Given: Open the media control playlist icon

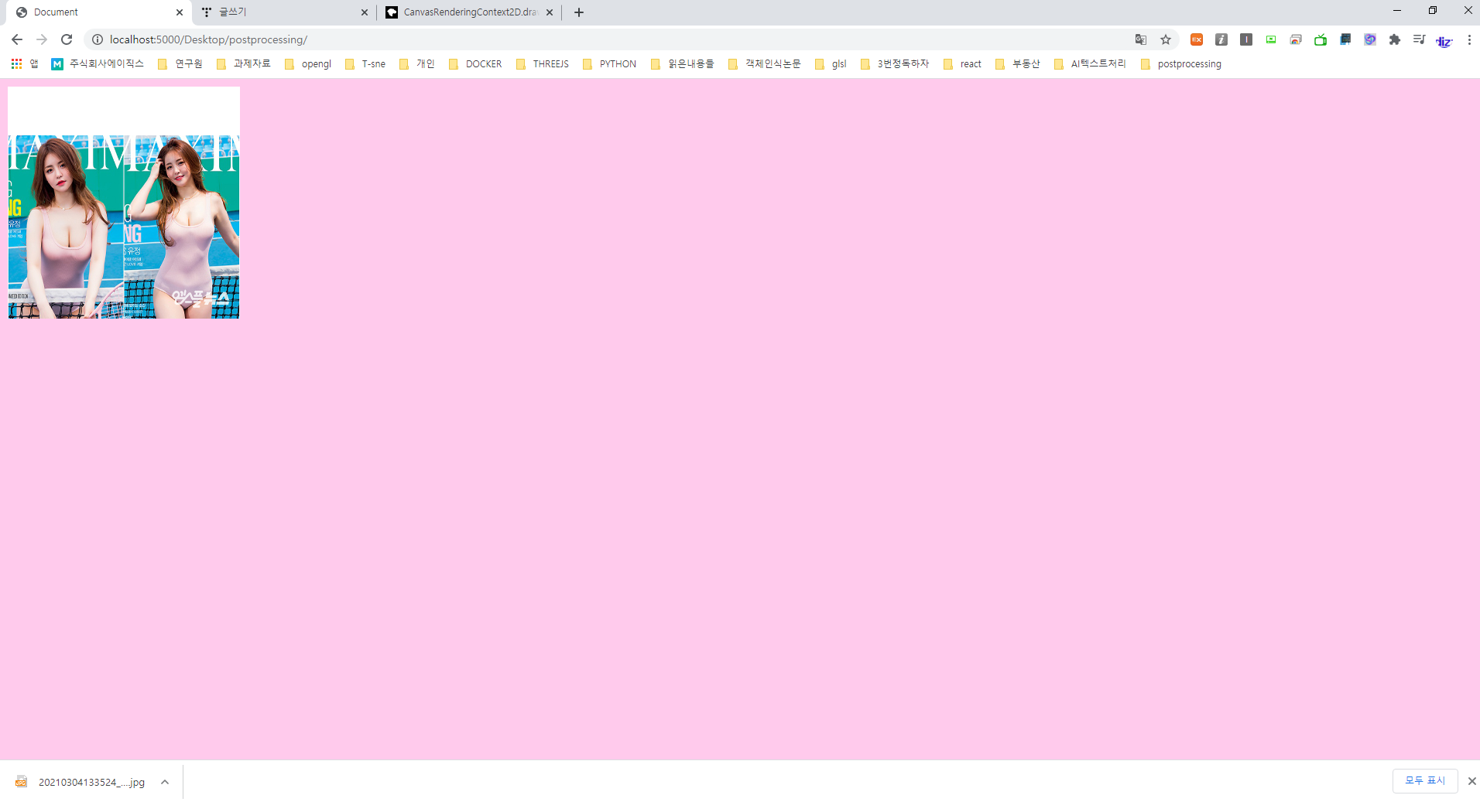Looking at the screenshot, I should pos(1420,39).
